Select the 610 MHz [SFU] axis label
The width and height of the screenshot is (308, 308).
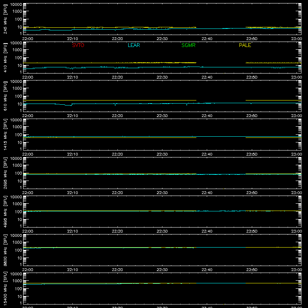click(5, 96)
